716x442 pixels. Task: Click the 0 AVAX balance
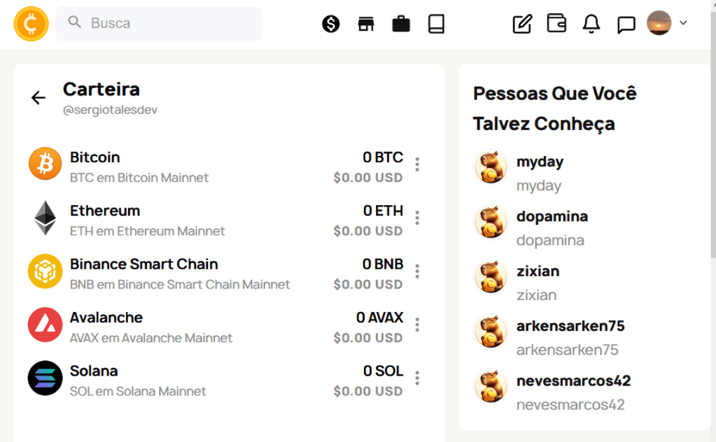(x=379, y=318)
